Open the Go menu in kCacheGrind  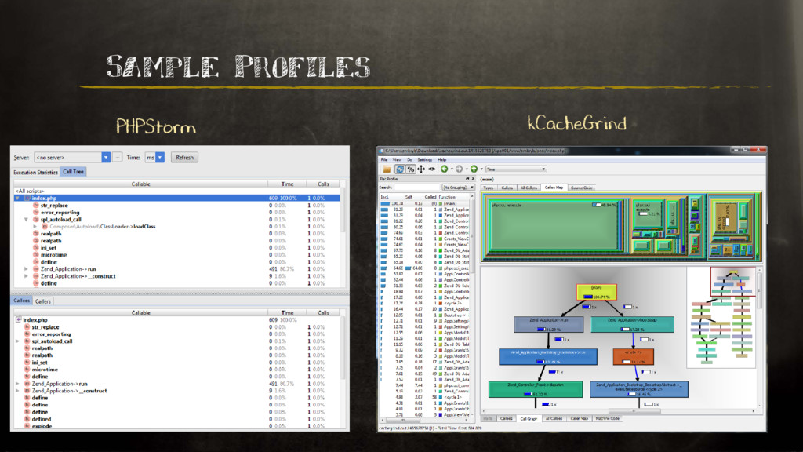(x=409, y=160)
